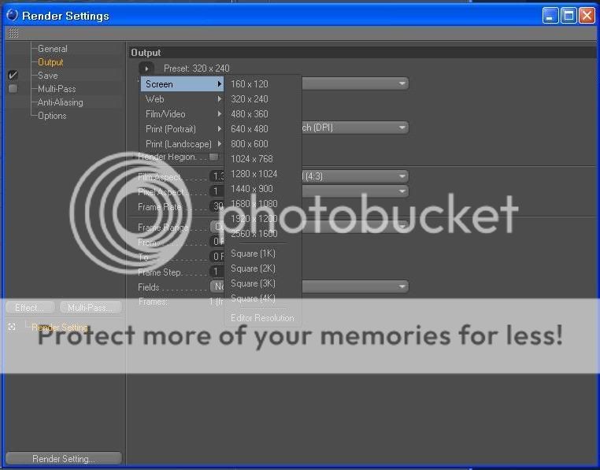This screenshot has height=470, width=600.
Task: Open the Pixel Aspect dropdown
Action: pos(355,191)
